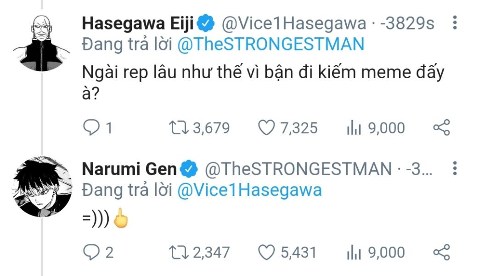View analytics for Narumi Gen's tweet
The width and height of the screenshot is (479, 276).
pyautogui.click(x=376, y=253)
